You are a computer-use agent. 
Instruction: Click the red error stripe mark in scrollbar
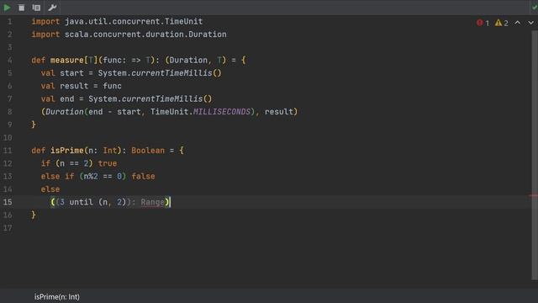(x=533, y=196)
